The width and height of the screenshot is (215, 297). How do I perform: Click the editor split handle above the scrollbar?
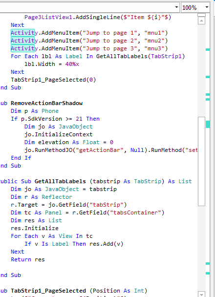201,15
